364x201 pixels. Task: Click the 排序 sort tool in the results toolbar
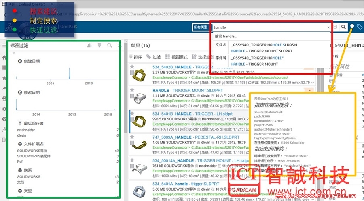pos(136,57)
